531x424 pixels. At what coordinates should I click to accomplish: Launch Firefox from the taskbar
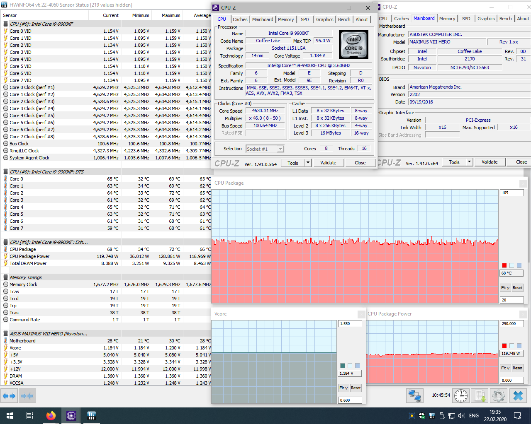[x=51, y=416]
